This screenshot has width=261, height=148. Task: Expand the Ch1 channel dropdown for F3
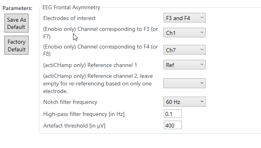tap(184, 32)
